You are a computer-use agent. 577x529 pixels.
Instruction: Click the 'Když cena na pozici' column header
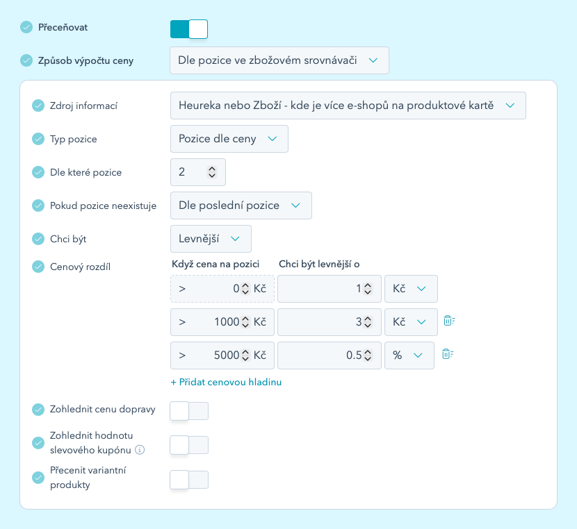click(x=216, y=264)
